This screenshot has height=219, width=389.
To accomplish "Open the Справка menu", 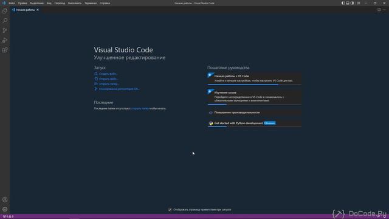I will pyautogui.click(x=105, y=3).
